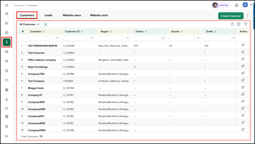Image resolution: width=255 pixels, height=144 pixels.
Task: Sort by the Region column header
Action: click(106, 32)
